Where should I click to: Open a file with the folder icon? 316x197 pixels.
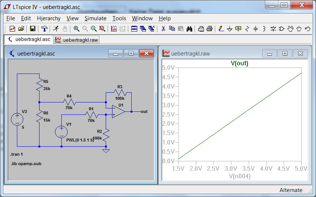coord(21,29)
